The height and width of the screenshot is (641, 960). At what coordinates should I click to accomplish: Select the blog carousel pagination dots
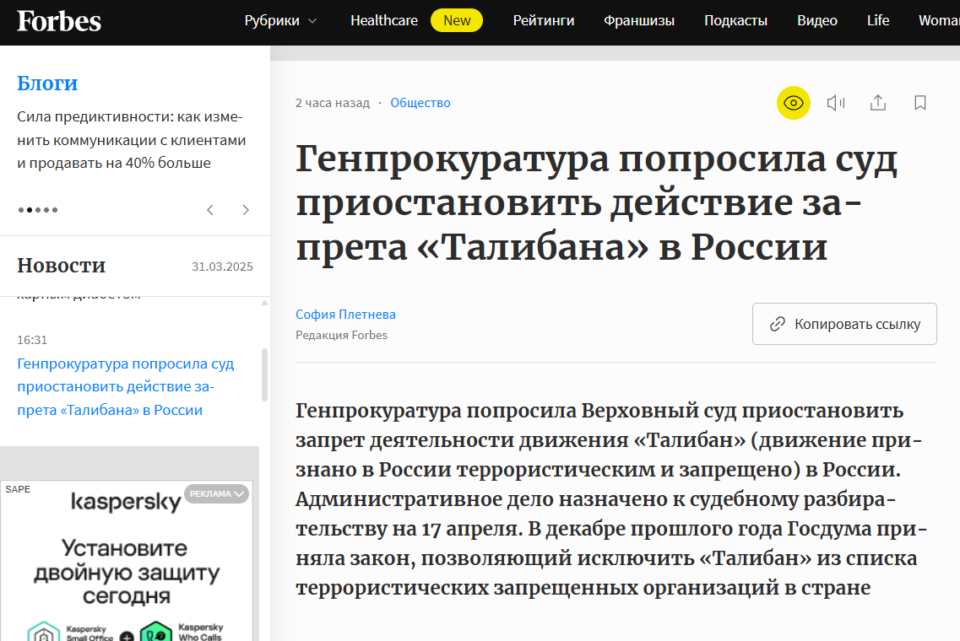38,210
